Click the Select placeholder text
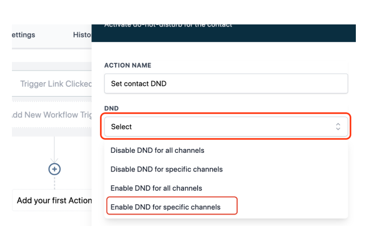 point(121,127)
